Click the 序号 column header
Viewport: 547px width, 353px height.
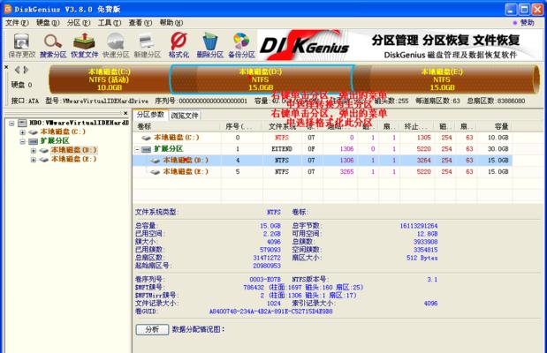coord(241,126)
